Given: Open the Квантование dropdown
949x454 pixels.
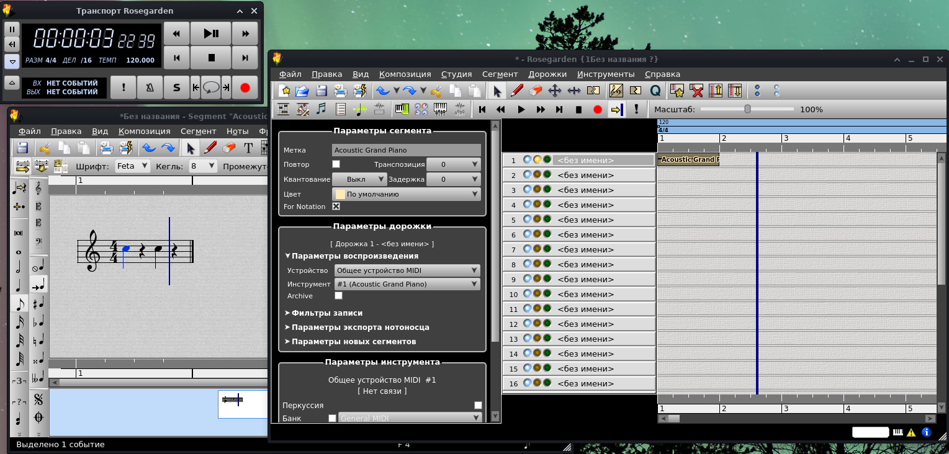Looking at the screenshot, I should point(359,179).
